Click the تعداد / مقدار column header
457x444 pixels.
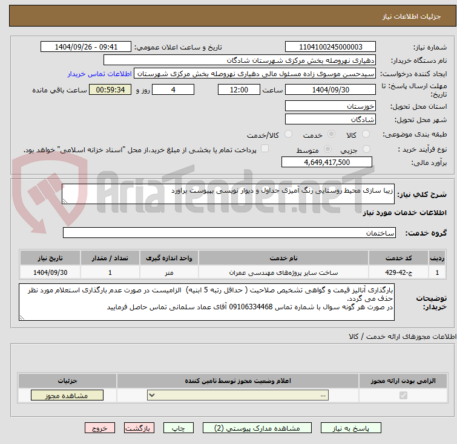[x=110, y=258]
